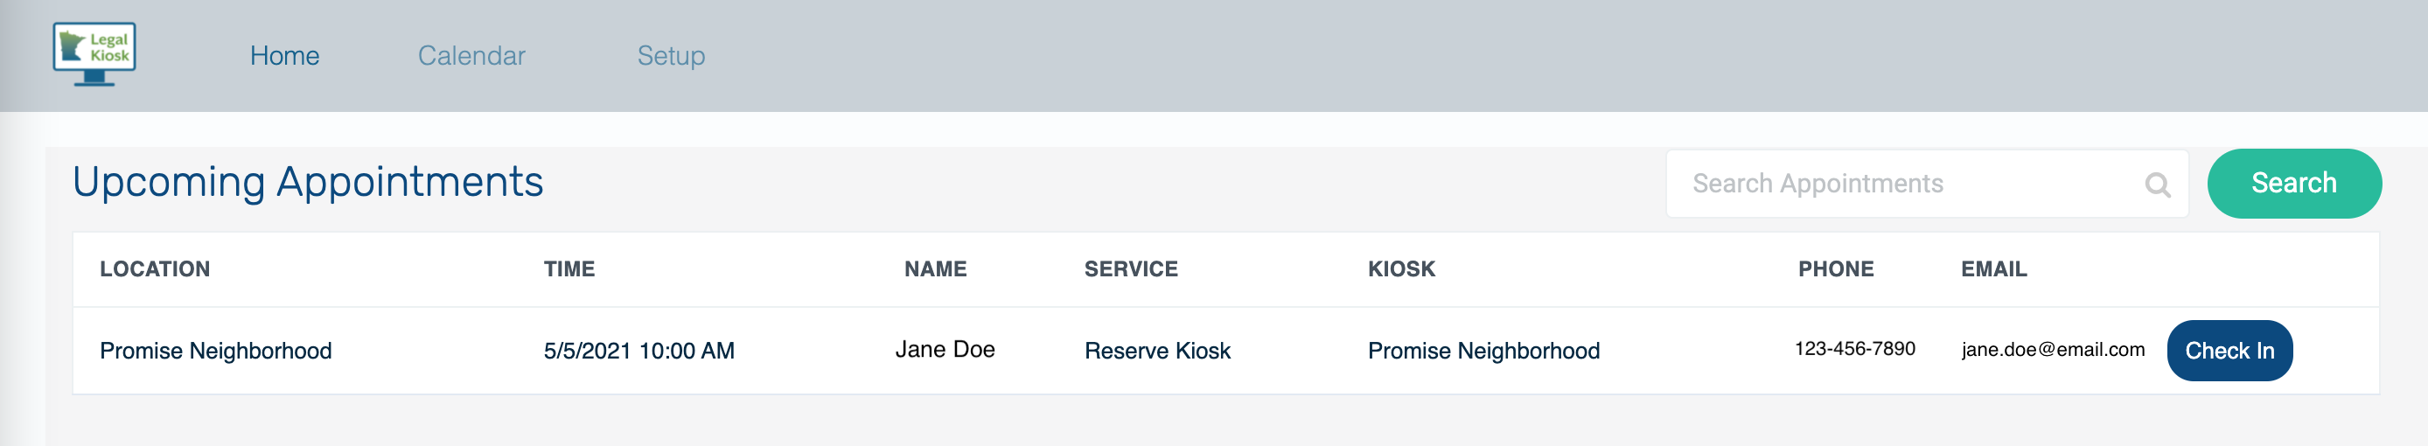Check In Jane Doe's appointment

[2229, 350]
